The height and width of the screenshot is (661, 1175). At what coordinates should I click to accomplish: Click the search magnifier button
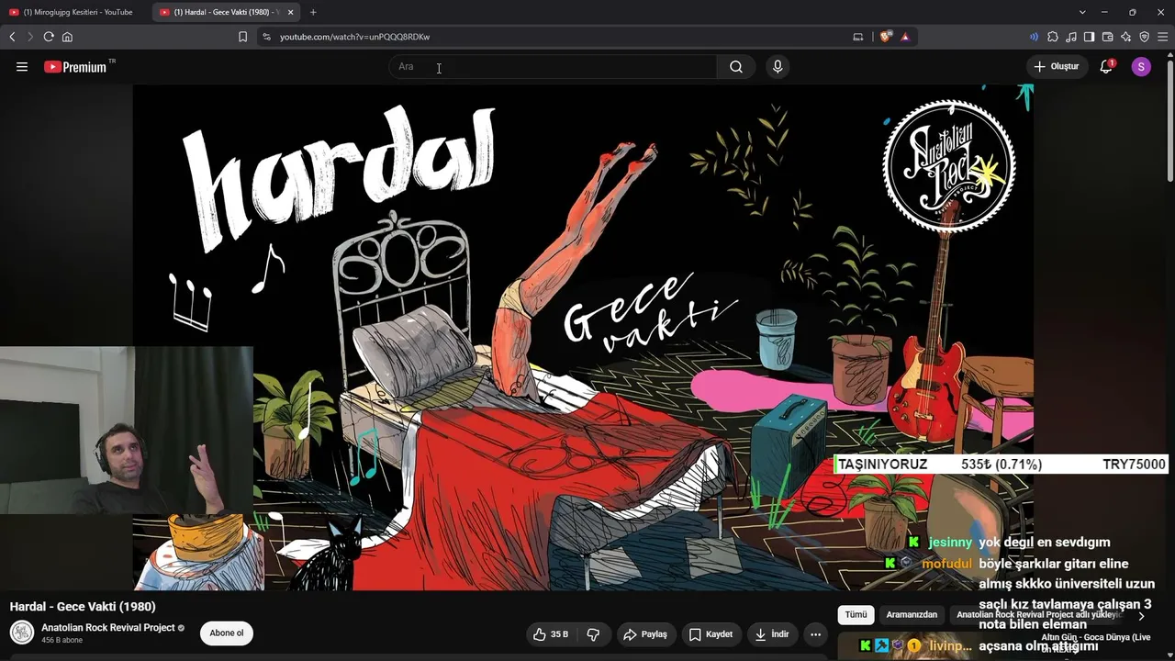pos(736,66)
